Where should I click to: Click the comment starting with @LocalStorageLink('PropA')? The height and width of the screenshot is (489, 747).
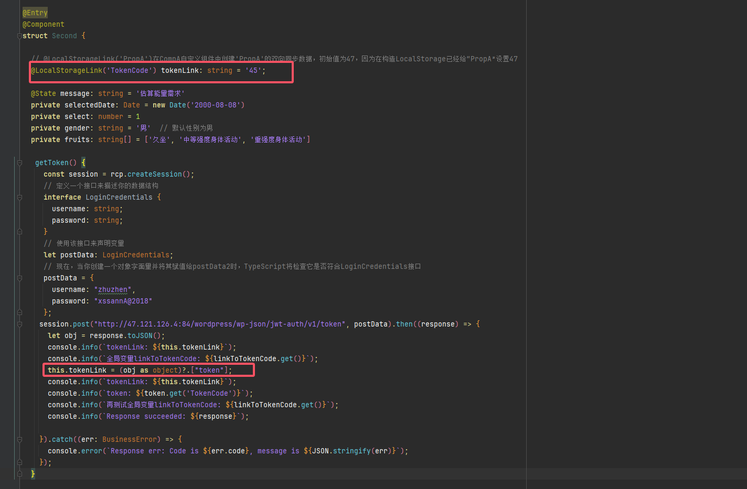tap(274, 59)
